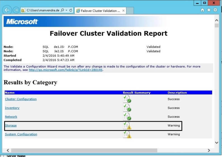Click the Network success result icon

127,117
